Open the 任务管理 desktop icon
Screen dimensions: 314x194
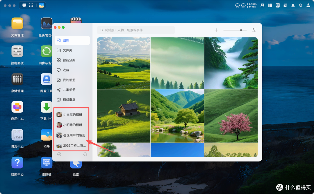[x=47, y=23]
